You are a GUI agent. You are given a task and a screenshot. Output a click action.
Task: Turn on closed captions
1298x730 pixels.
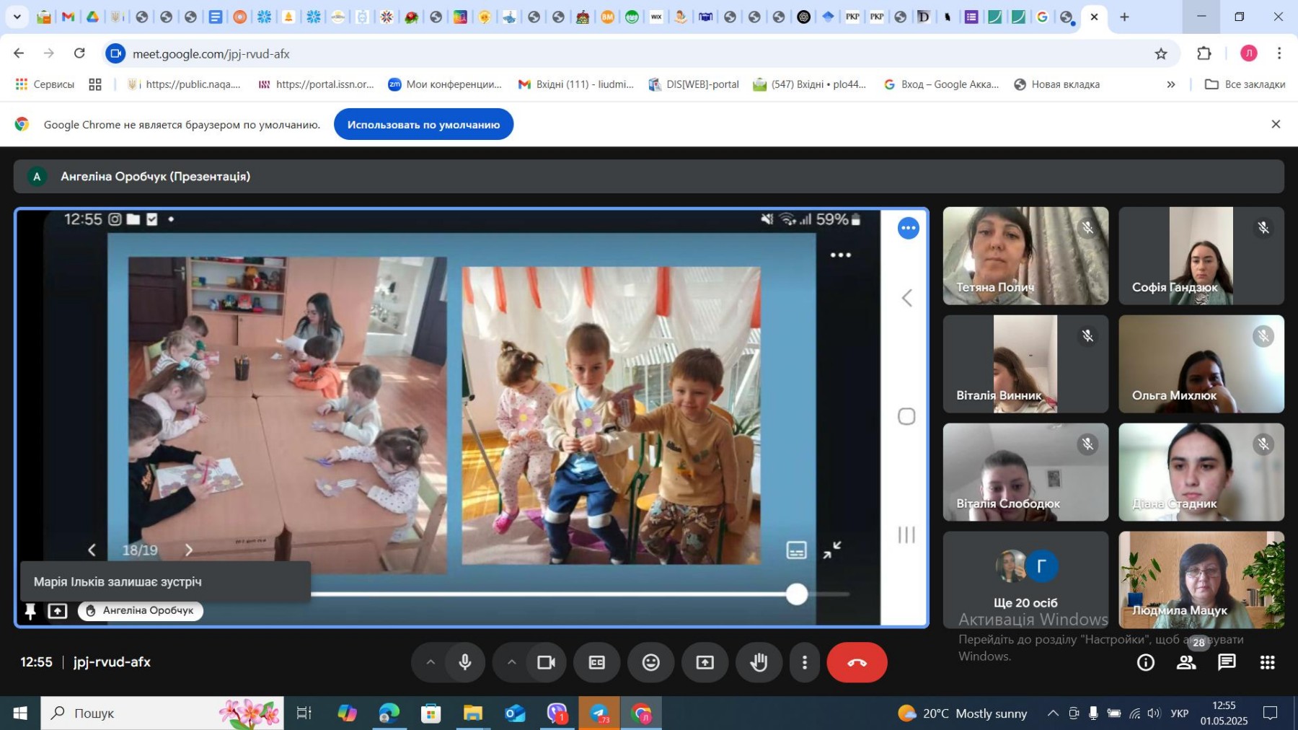(596, 662)
